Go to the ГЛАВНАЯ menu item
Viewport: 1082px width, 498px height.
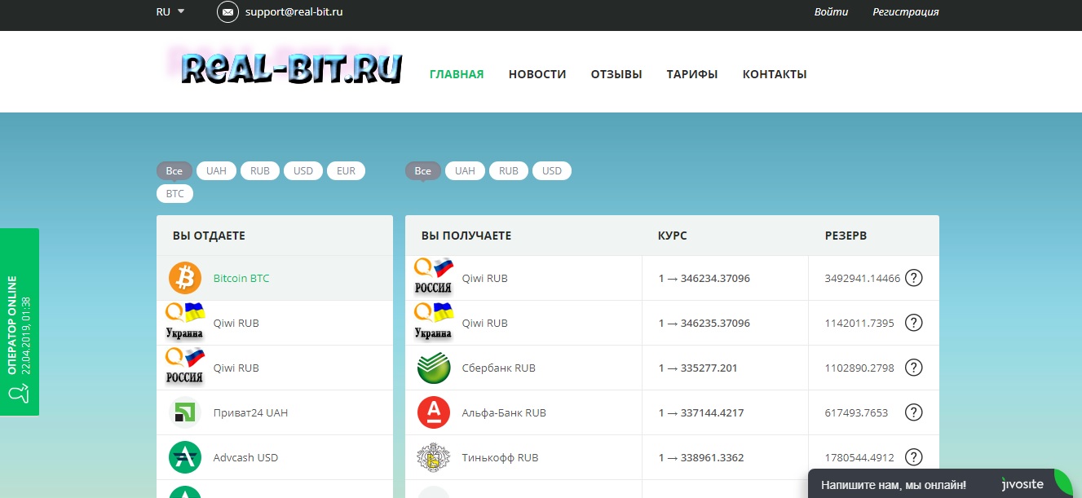tap(457, 74)
